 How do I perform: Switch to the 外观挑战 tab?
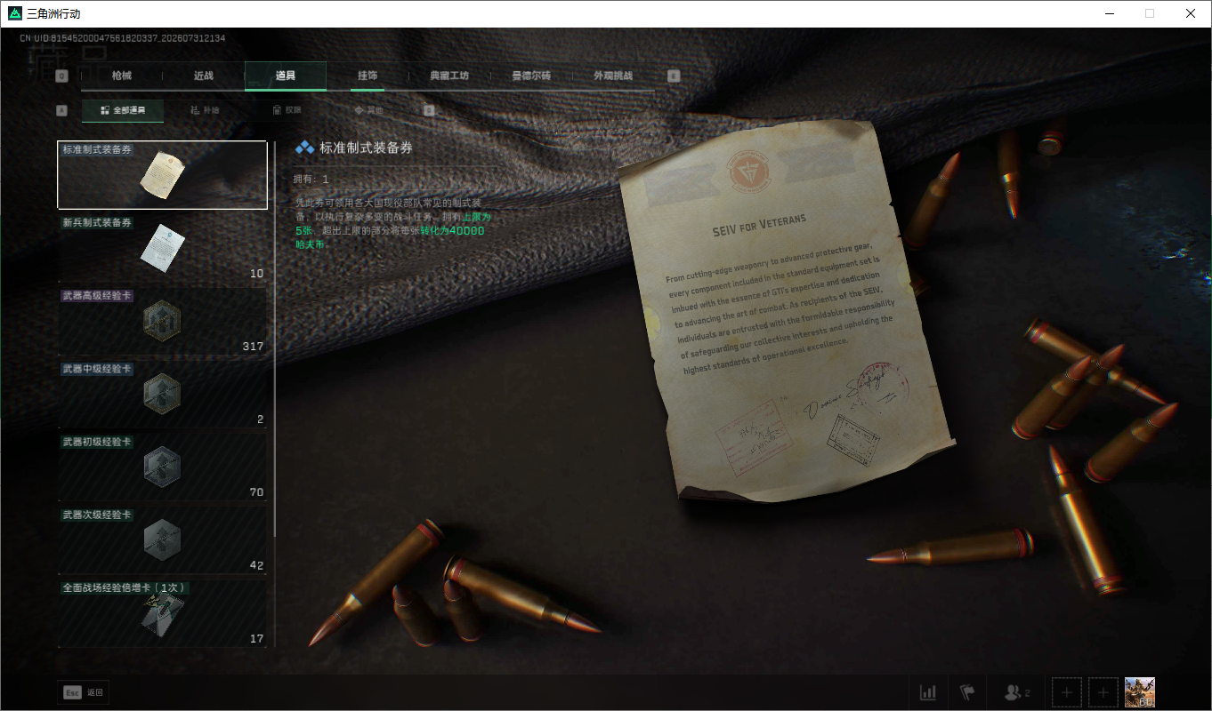613,76
